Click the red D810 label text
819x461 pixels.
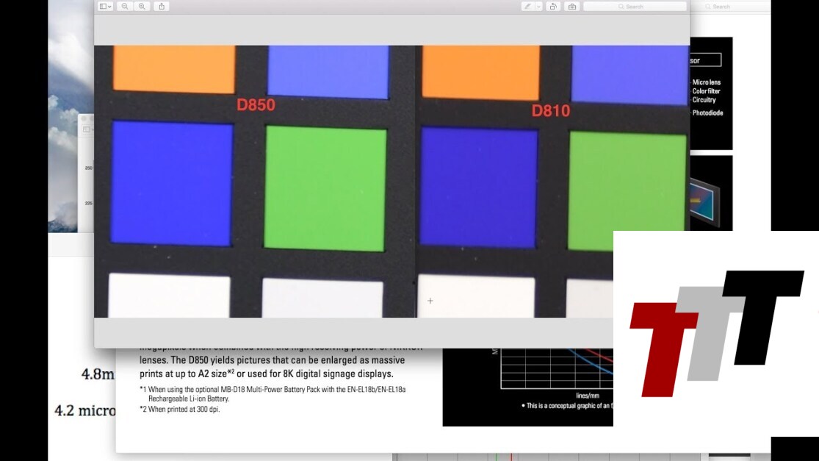tap(551, 111)
